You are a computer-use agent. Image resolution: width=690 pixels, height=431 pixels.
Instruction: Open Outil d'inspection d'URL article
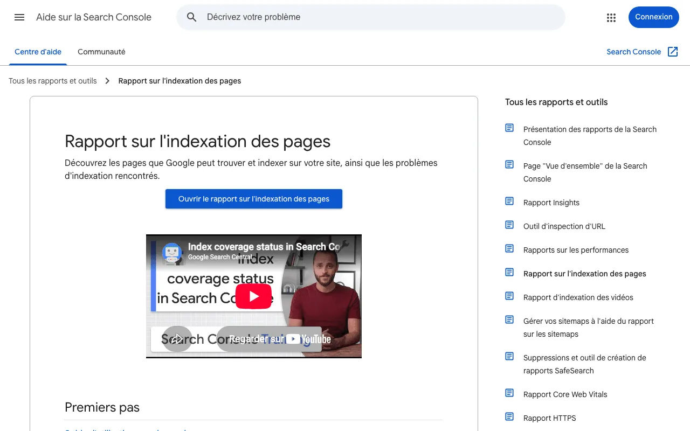point(564,226)
